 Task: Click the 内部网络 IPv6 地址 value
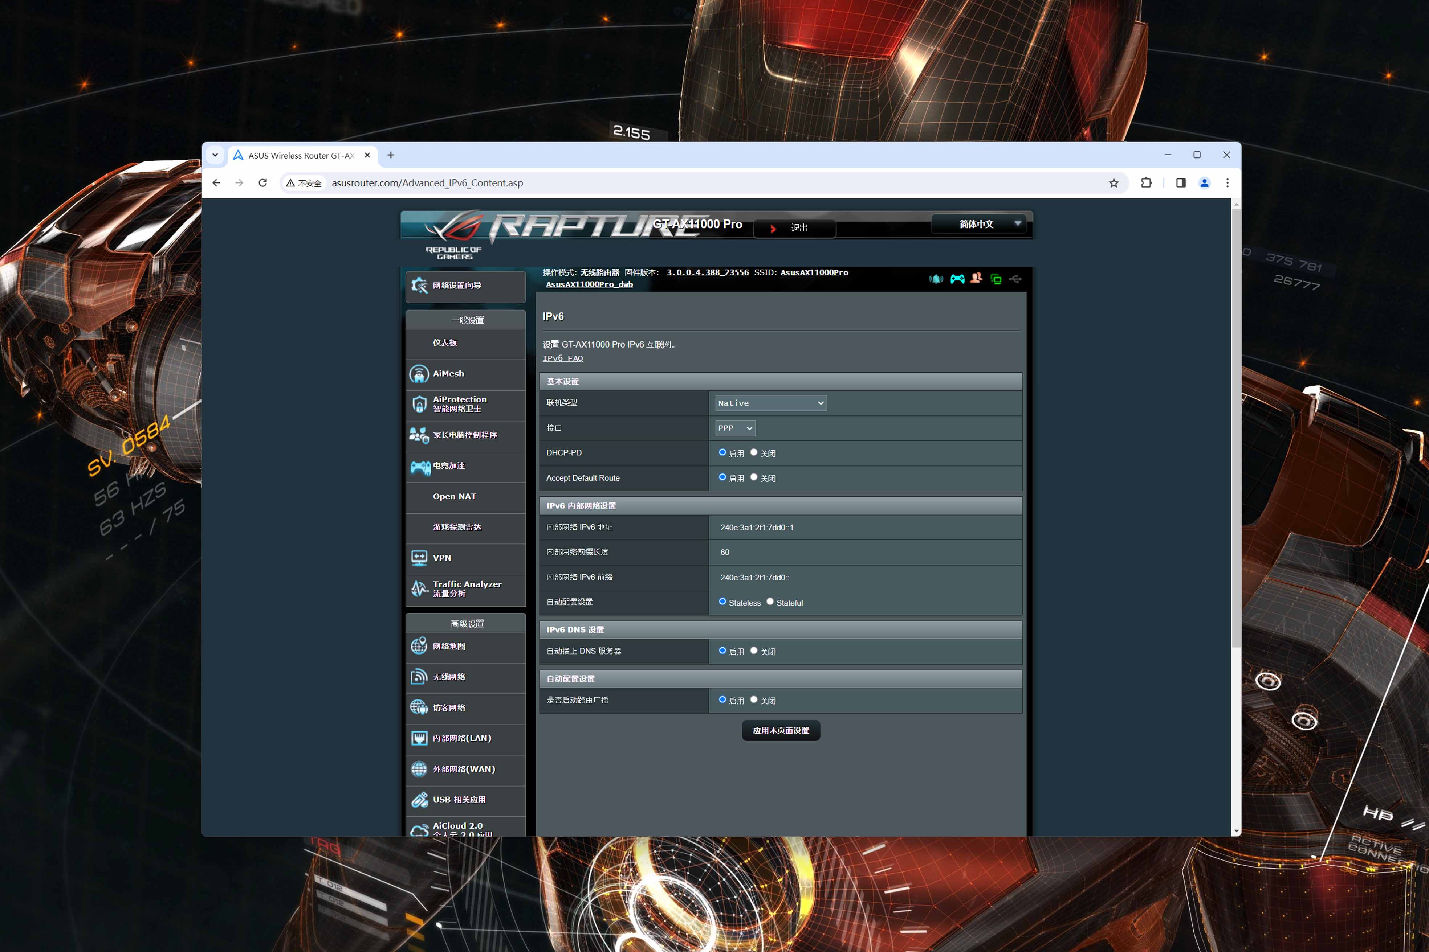pyautogui.click(x=756, y=528)
